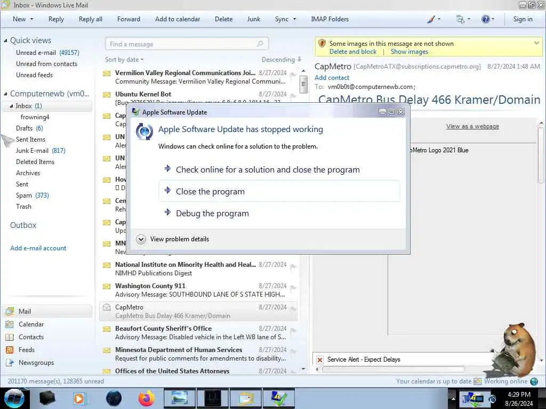
Task: Click the Add contact link
Action: 332,78
